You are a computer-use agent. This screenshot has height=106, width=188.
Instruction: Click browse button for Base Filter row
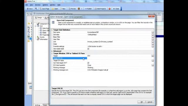coord(153,37)
